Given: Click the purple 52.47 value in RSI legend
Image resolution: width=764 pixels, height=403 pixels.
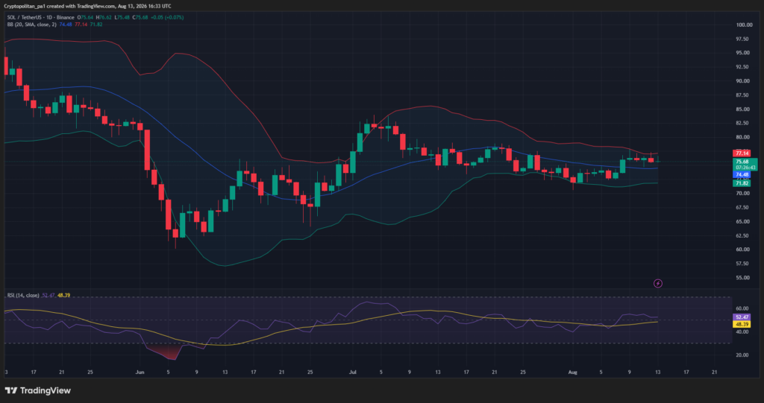Looking at the screenshot, I should tap(48, 296).
